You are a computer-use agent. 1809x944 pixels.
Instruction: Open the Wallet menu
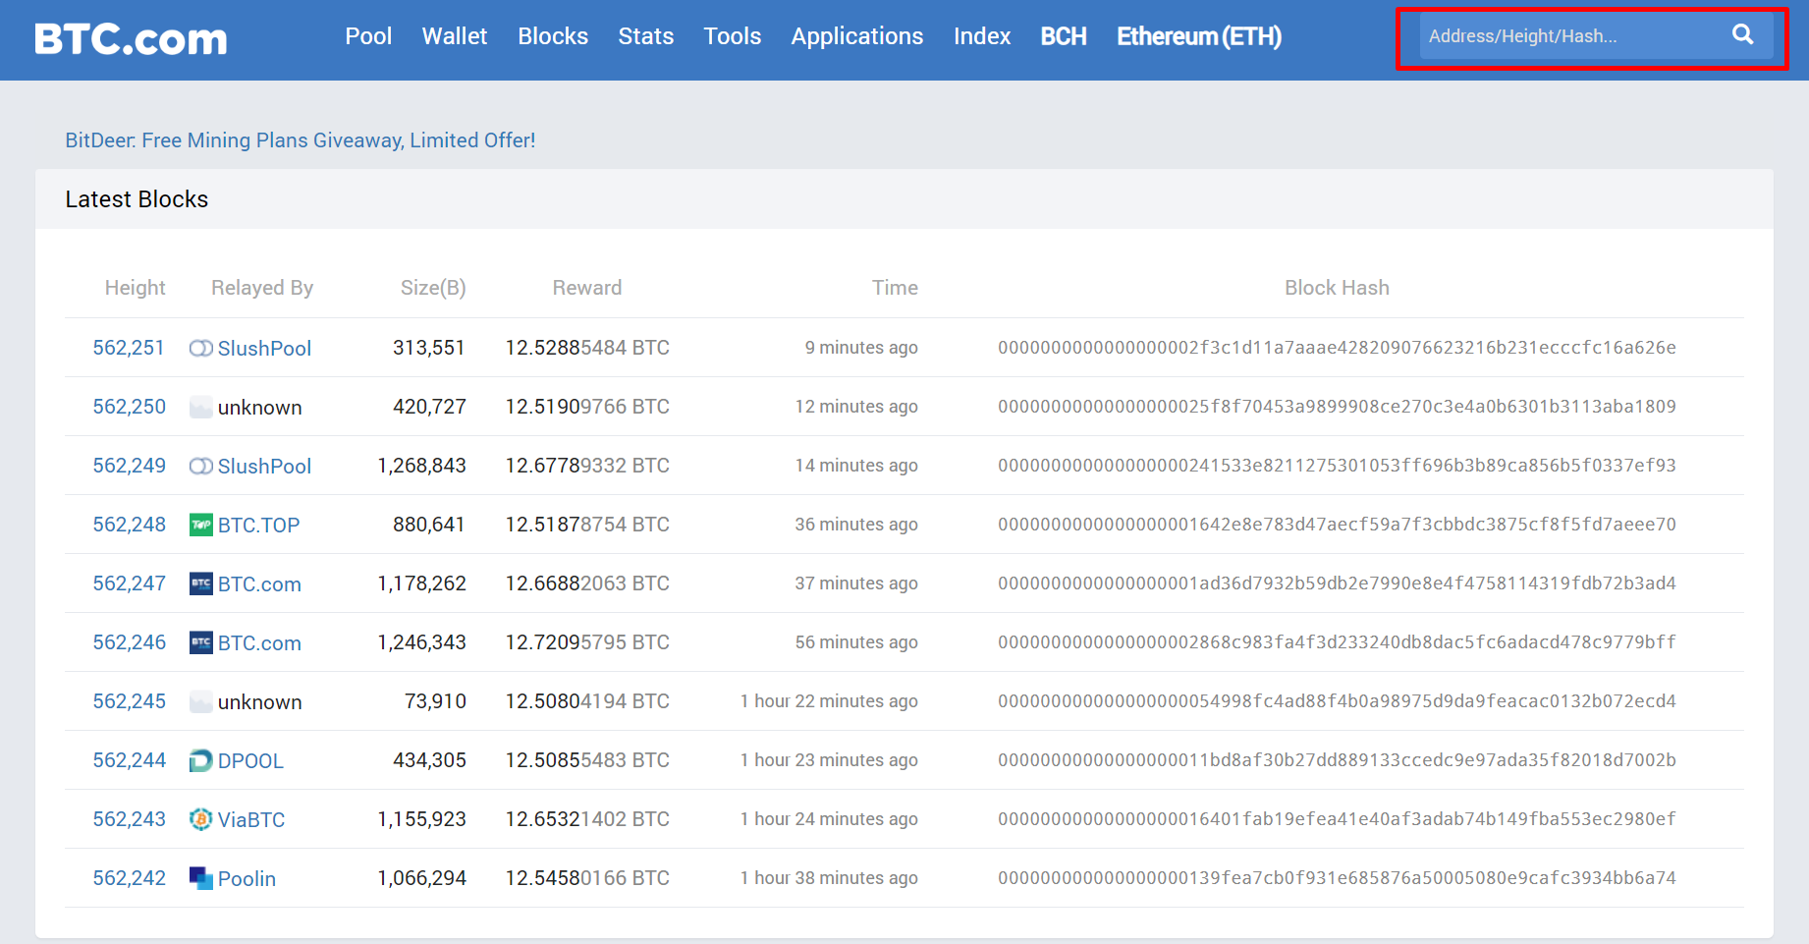(455, 36)
